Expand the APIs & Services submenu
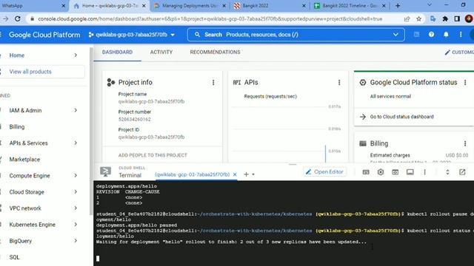The image size is (474, 266). [x=76, y=143]
